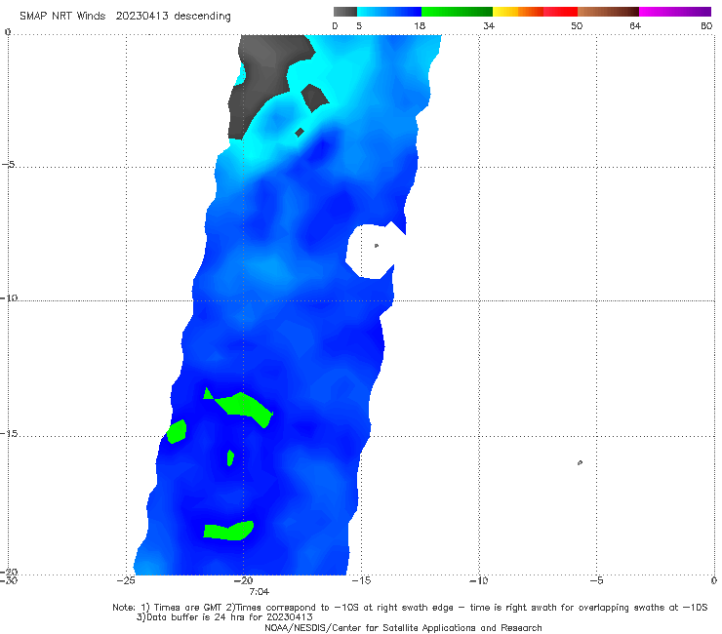This screenshot has width=722, height=634.
Task: Click the largest green wind patch near -14 latitude
Action: [x=242, y=406]
